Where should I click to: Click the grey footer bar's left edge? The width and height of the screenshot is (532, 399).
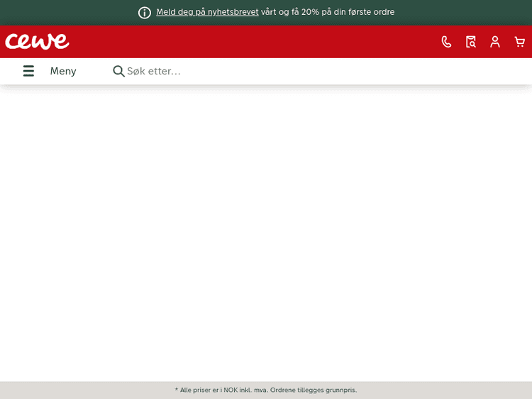click(x=7, y=390)
